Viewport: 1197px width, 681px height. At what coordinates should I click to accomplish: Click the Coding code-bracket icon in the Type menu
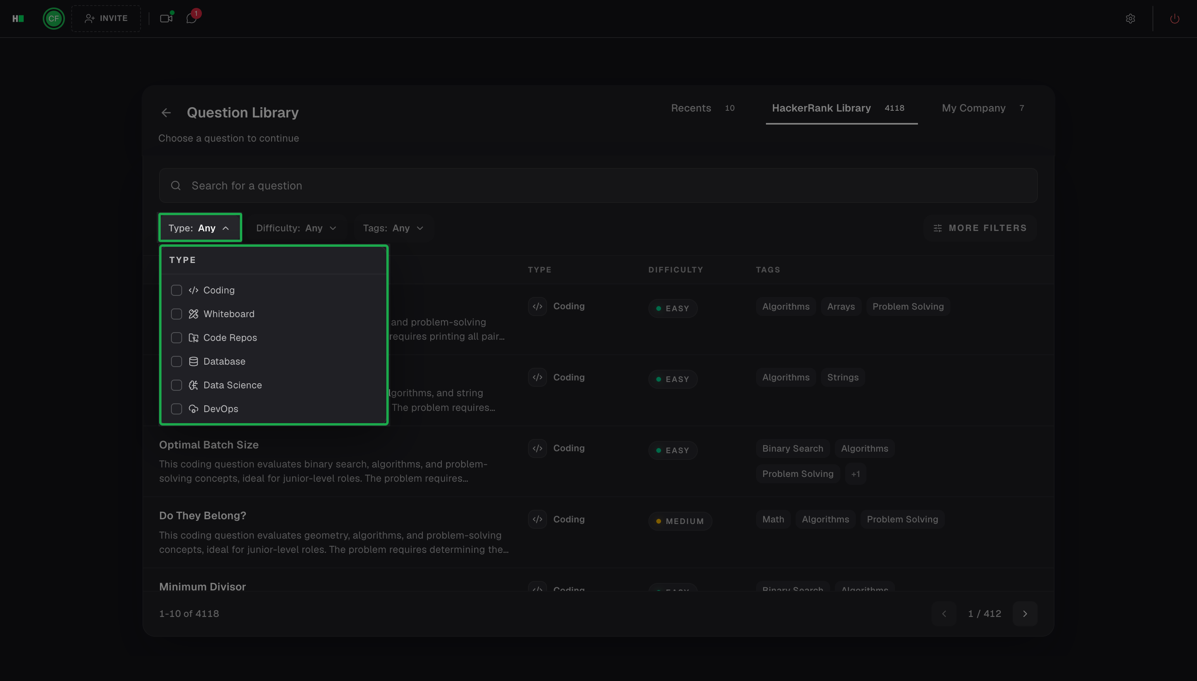pyautogui.click(x=193, y=290)
